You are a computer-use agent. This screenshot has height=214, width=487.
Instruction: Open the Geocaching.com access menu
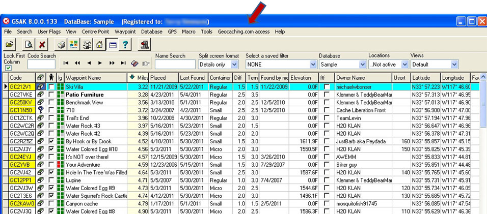(x=243, y=32)
